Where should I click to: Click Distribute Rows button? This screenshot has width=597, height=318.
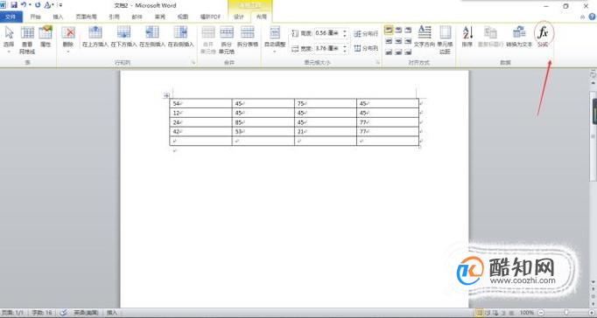click(366, 34)
